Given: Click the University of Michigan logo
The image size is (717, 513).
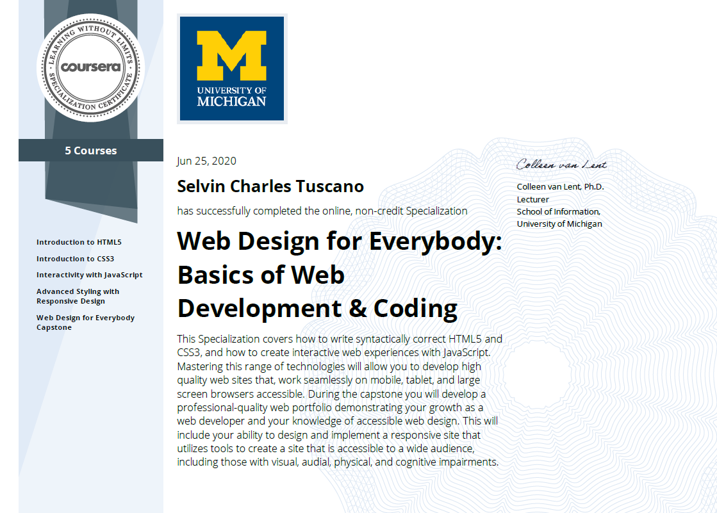Looking at the screenshot, I should [x=232, y=69].
